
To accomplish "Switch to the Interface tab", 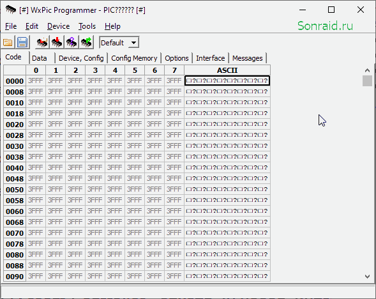I will (210, 58).
